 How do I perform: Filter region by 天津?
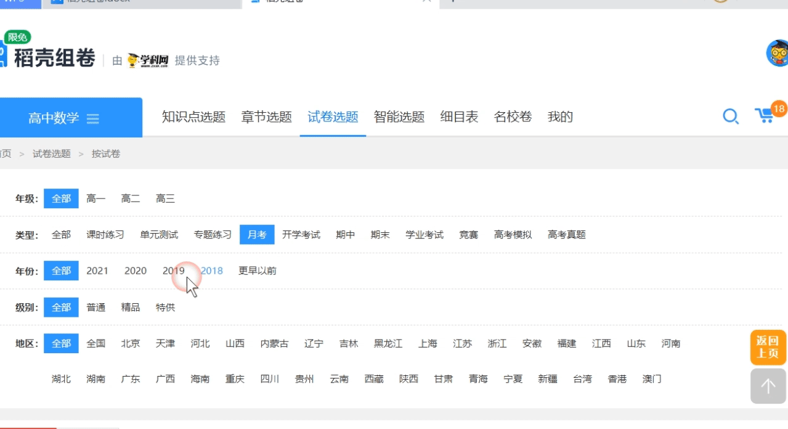165,343
